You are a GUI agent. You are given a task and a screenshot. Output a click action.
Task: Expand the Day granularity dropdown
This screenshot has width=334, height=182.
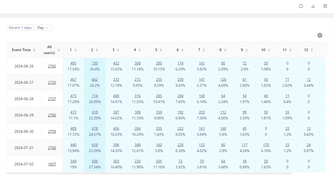tap(43, 28)
